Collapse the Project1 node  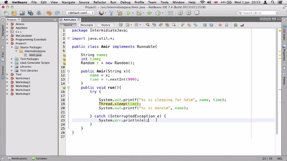pyautogui.click(x=7, y=43)
